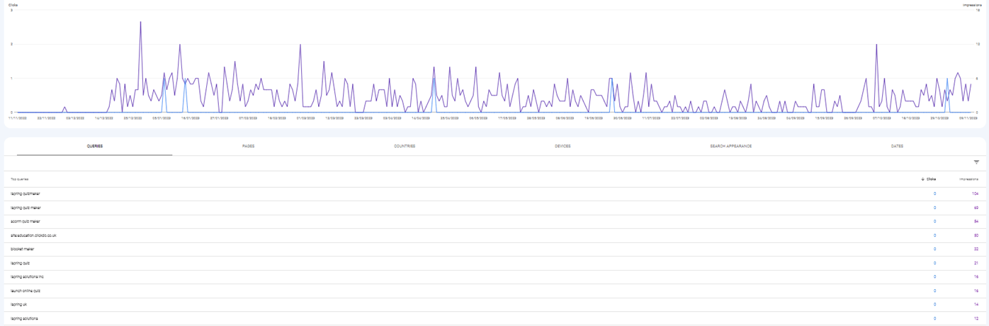Open the table filter rows icon
Image resolution: width=989 pixels, height=326 pixels.
976,162
